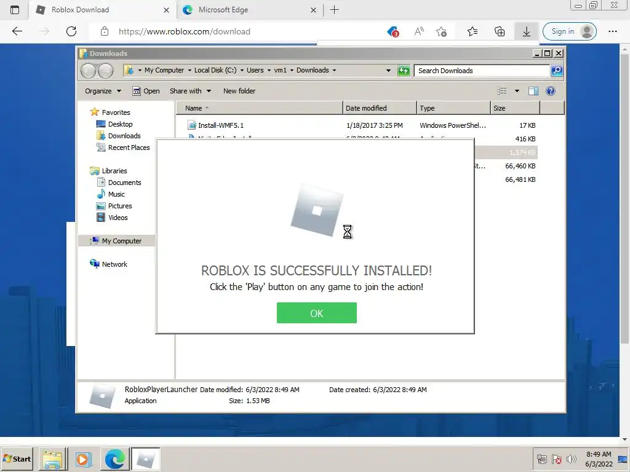Open Edge Settings and more menu
The image size is (630, 472).
point(612,31)
